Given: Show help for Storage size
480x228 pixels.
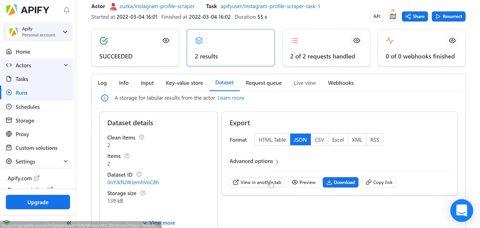Looking at the screenshot, I should [143, 193].
